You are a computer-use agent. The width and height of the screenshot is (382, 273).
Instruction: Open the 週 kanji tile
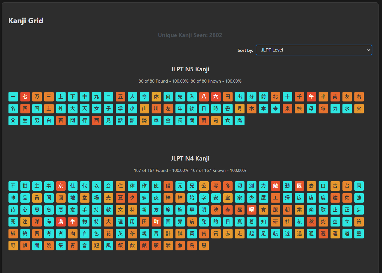click(x=323, y=234)
